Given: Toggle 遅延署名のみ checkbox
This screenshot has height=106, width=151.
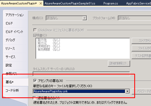Looking at the screenshot, I should click(34, 98).
